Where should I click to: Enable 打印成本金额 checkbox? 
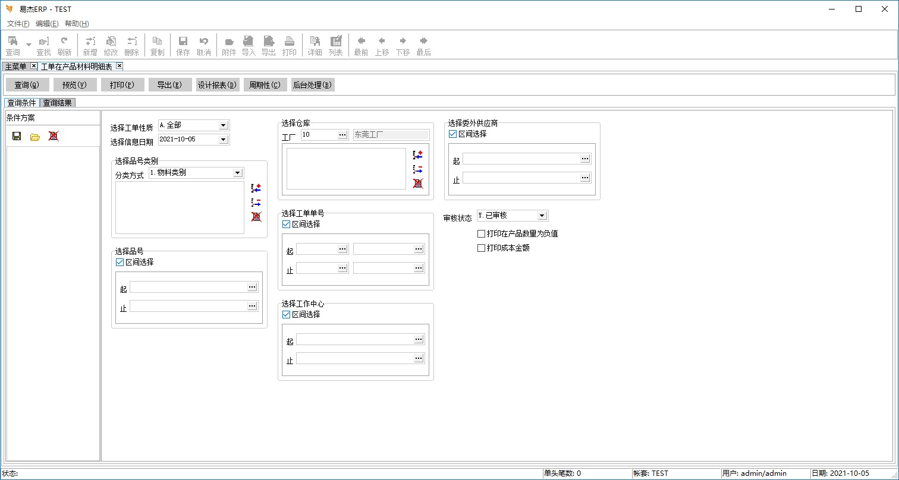(482, 248)
